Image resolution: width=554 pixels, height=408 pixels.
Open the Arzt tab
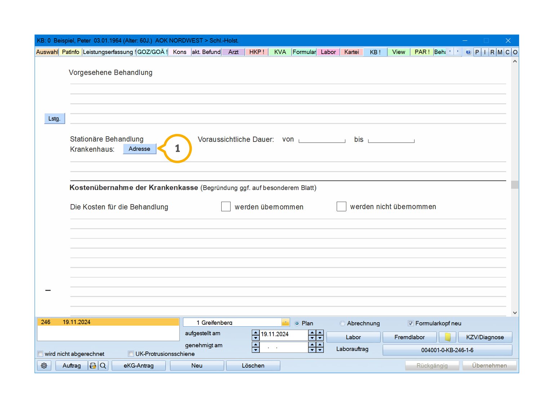[233, 52]
